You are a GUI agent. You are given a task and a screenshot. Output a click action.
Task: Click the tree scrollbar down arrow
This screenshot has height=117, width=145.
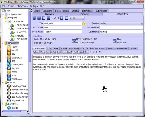pyautogui.click(x=30, y=109)
